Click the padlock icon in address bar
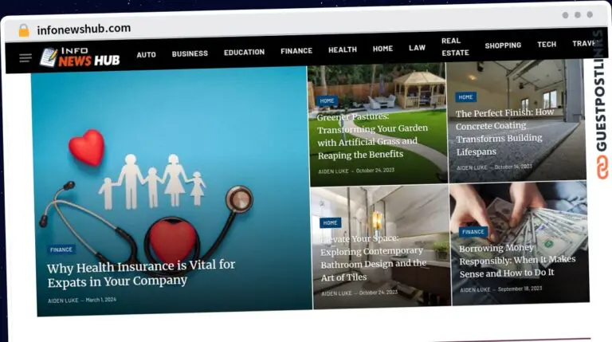 (x=24, y=30)
